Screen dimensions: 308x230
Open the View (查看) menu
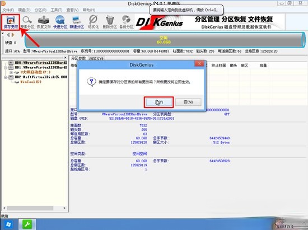coord(72,10)
